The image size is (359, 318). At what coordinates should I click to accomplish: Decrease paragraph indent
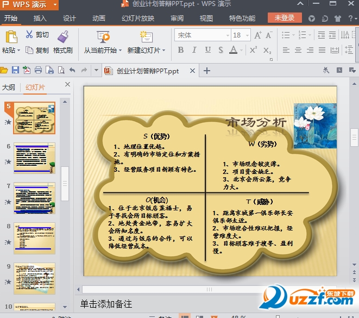click(x=321, y=35)
